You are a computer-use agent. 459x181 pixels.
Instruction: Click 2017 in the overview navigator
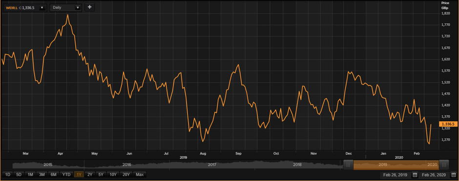[x=212, y=164]
